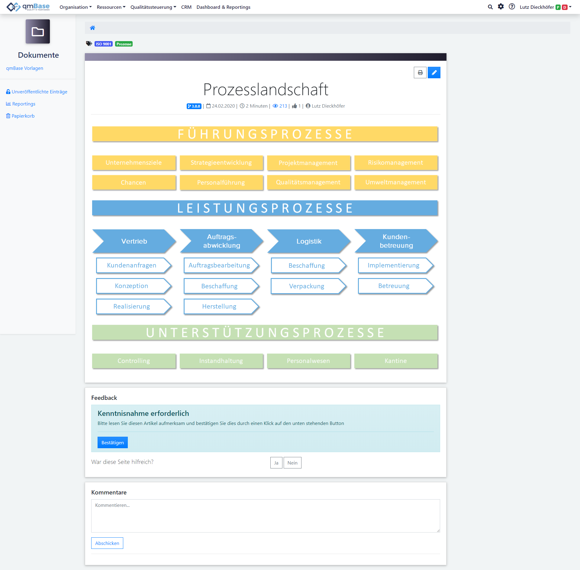
Task: Expand the Qualitätssteuerung menu
Action: [x=153, y=7]
